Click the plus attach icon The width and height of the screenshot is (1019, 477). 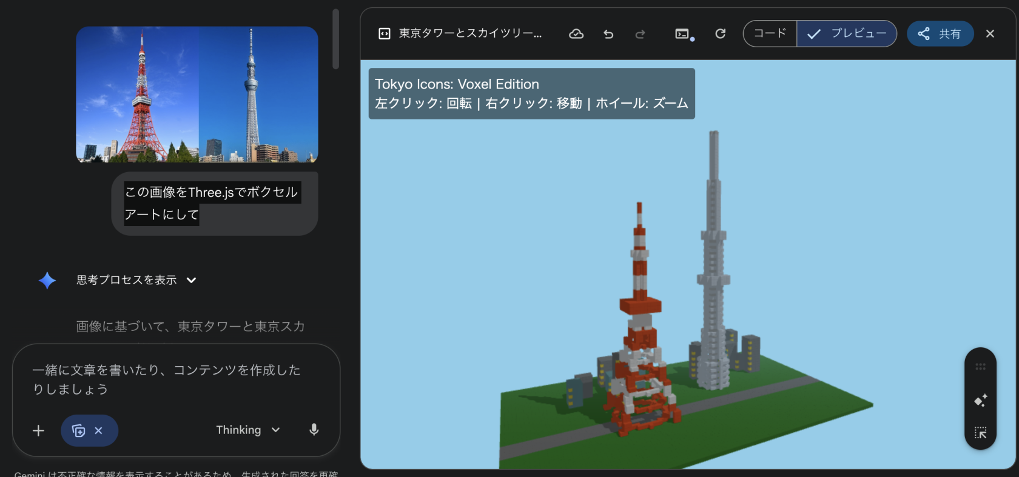[38, 430]
